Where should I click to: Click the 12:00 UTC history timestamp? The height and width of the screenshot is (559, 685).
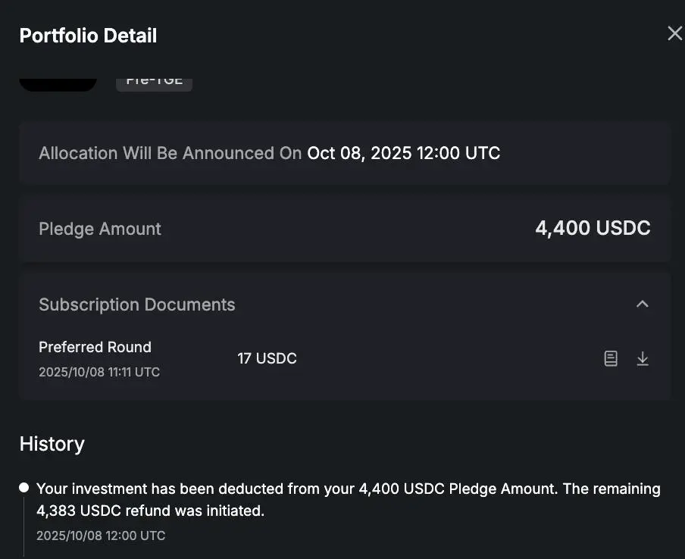(101, 536)
